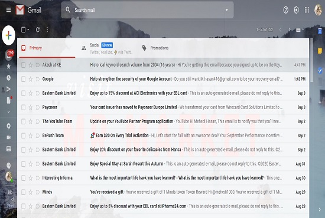
Task: Open the Tasks side panel icon
Action: [320, 71]
